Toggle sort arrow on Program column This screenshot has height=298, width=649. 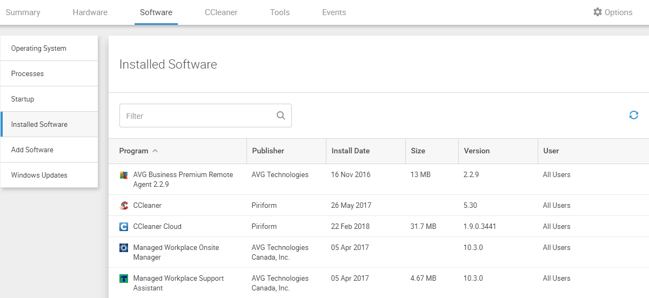pyautogui.click(x=155, y=151)
